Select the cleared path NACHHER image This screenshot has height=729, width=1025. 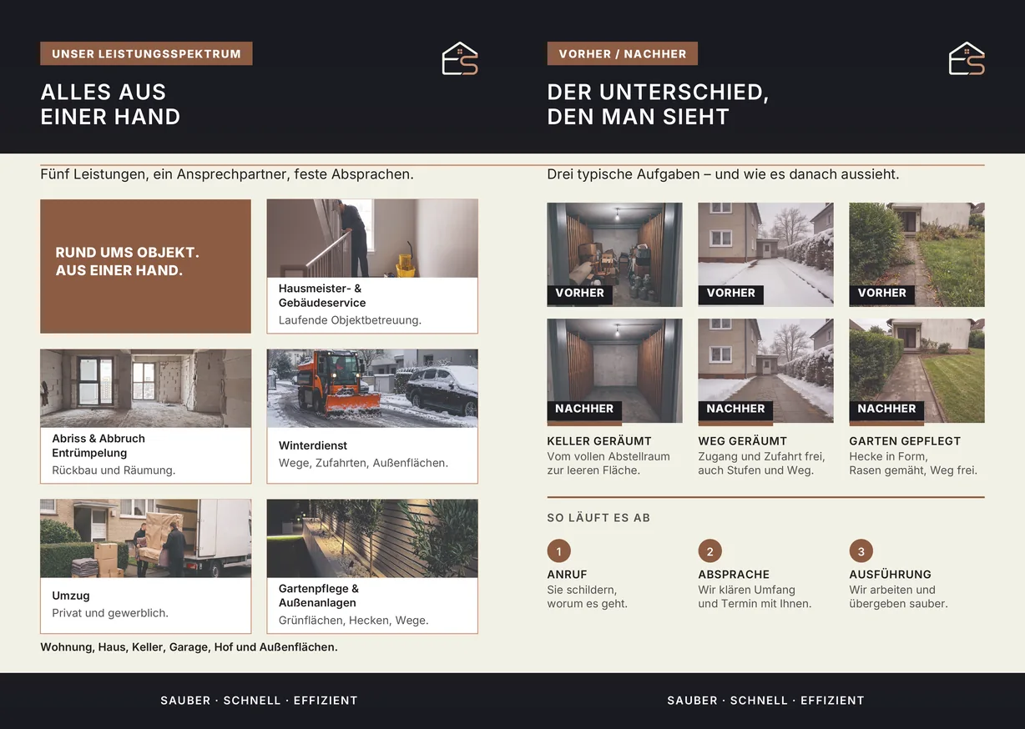pyautogui.click(x=765, y=370)
